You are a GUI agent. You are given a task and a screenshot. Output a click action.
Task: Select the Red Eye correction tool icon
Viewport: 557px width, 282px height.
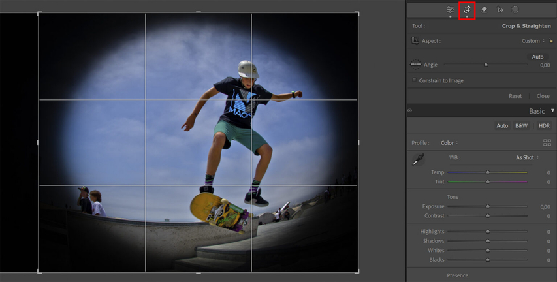pyautogui.click(x=500, y=10)
